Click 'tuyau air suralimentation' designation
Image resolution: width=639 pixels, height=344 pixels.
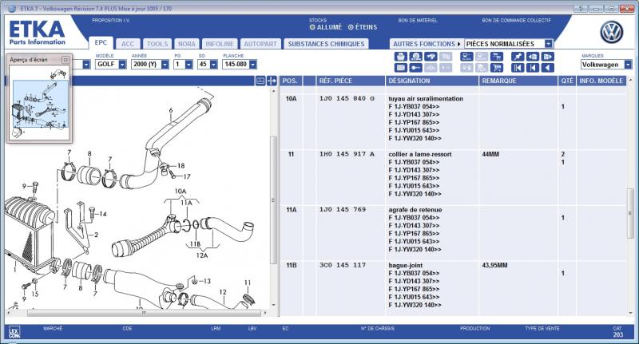click(426, 98)
